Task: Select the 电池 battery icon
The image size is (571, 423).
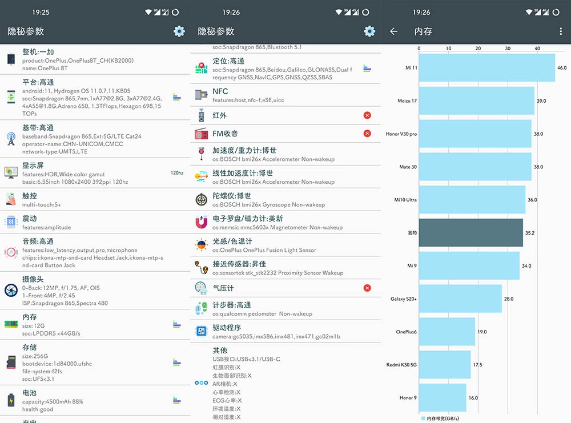Action: 10,401
